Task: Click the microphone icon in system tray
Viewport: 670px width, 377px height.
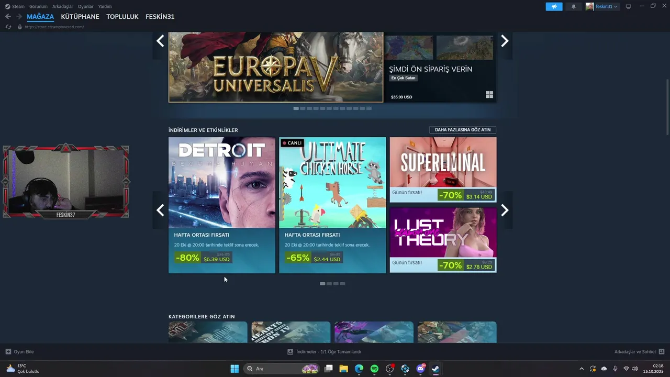Action: tap(615, 369)
